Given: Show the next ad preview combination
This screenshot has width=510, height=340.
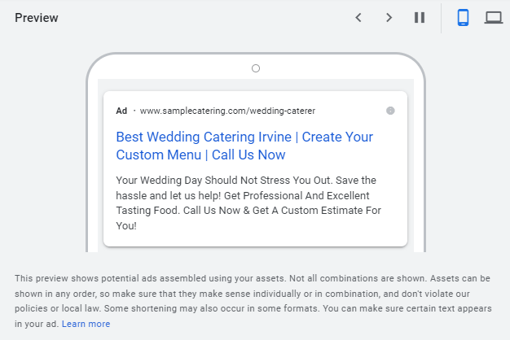Looking at the screenshot, I should tap(389, 18).
